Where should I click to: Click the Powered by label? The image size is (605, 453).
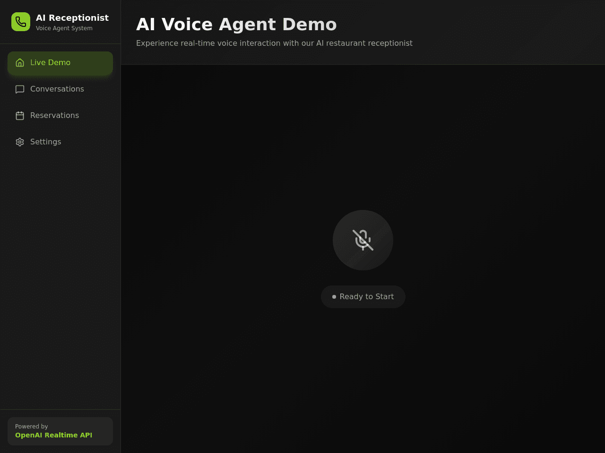point(31,427)
